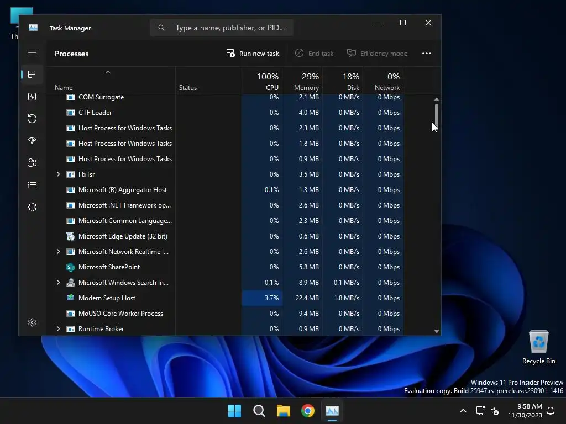Click the CTF Loader process icon
The image size is (566, 424).
[x=71, y=113]
